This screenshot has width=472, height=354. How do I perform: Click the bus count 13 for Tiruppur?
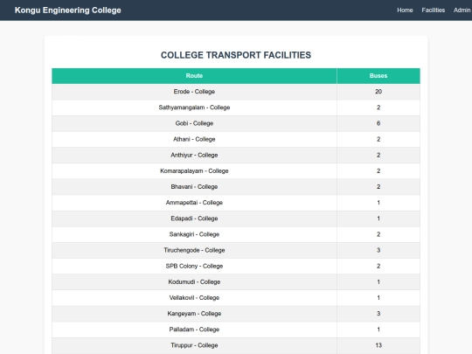pyautogui.click(x=378, y=345)
